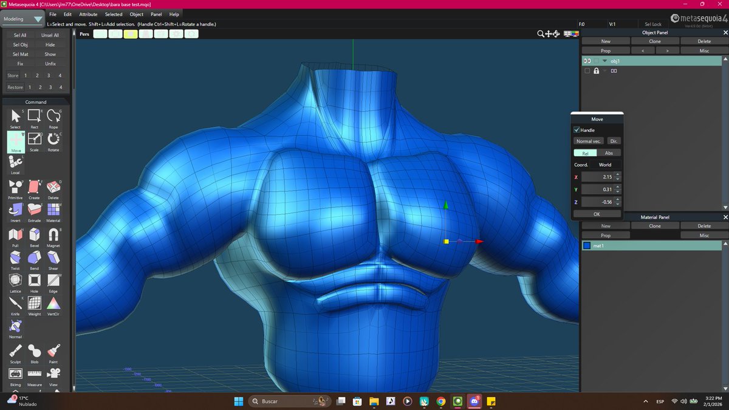Pick the Paint tool

click(x=53, y=354)
